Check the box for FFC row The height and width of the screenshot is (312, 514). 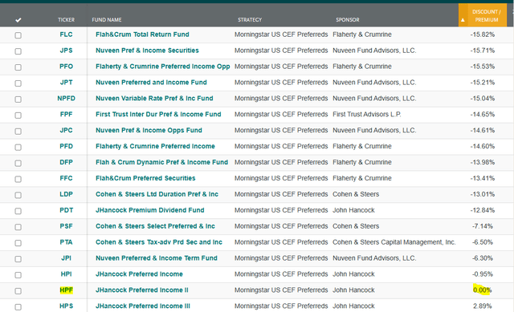tap(18, 179)
